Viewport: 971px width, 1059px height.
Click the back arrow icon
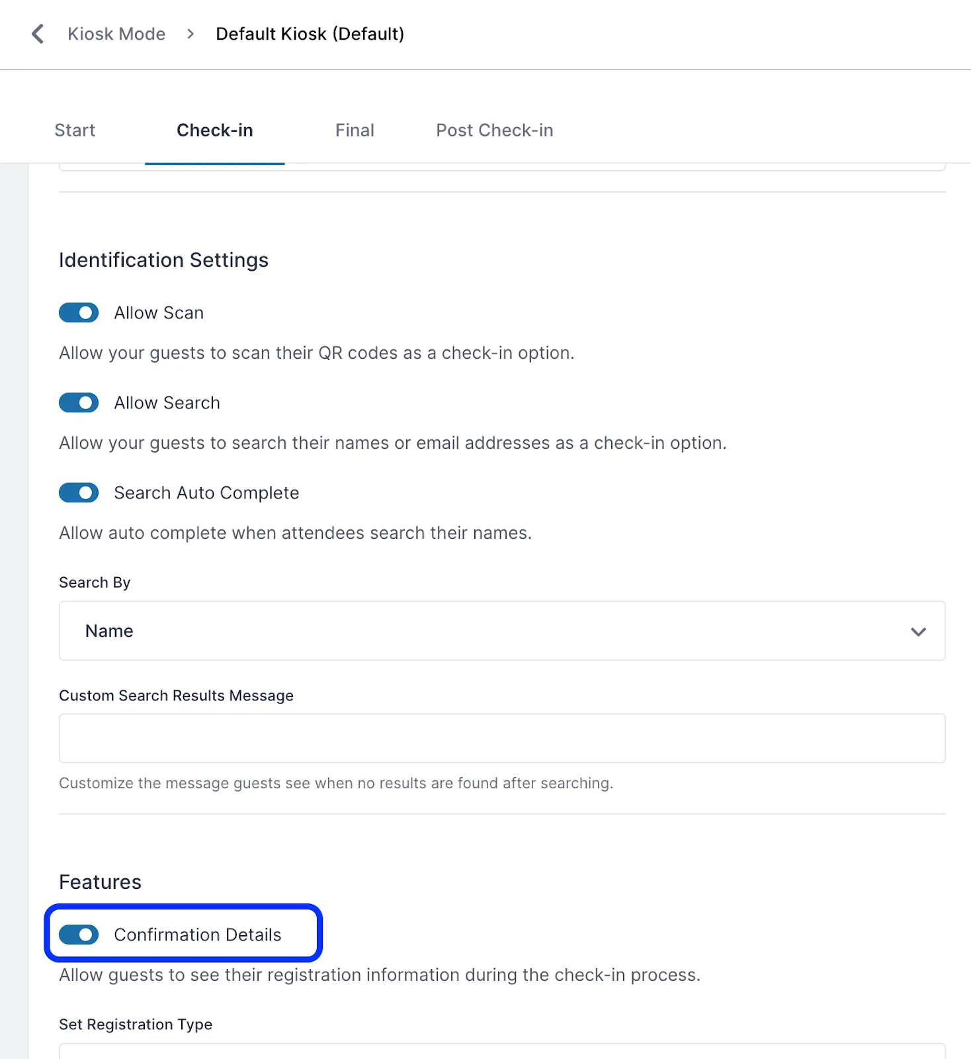pos(38,34)
